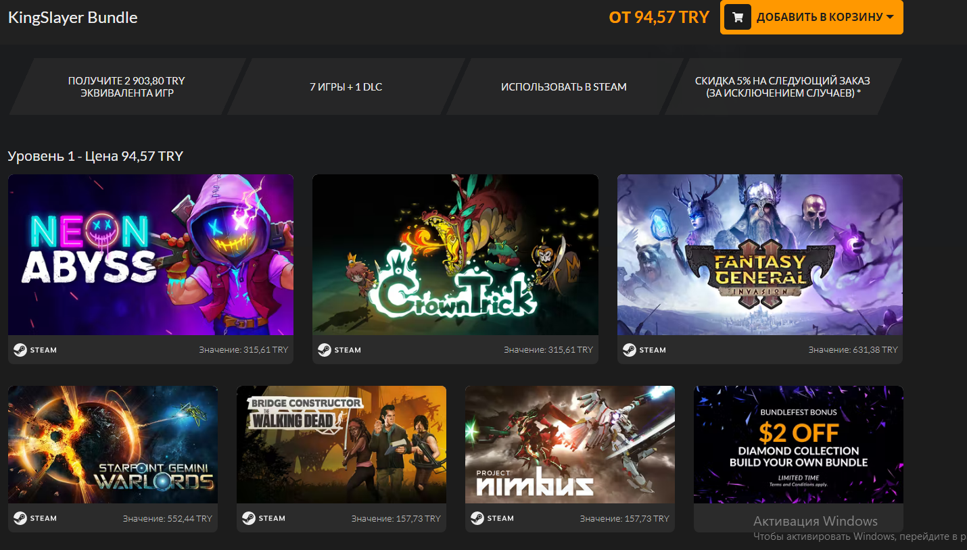Click Crown Trick value 315,61 TRY

(x=548, y=350)
